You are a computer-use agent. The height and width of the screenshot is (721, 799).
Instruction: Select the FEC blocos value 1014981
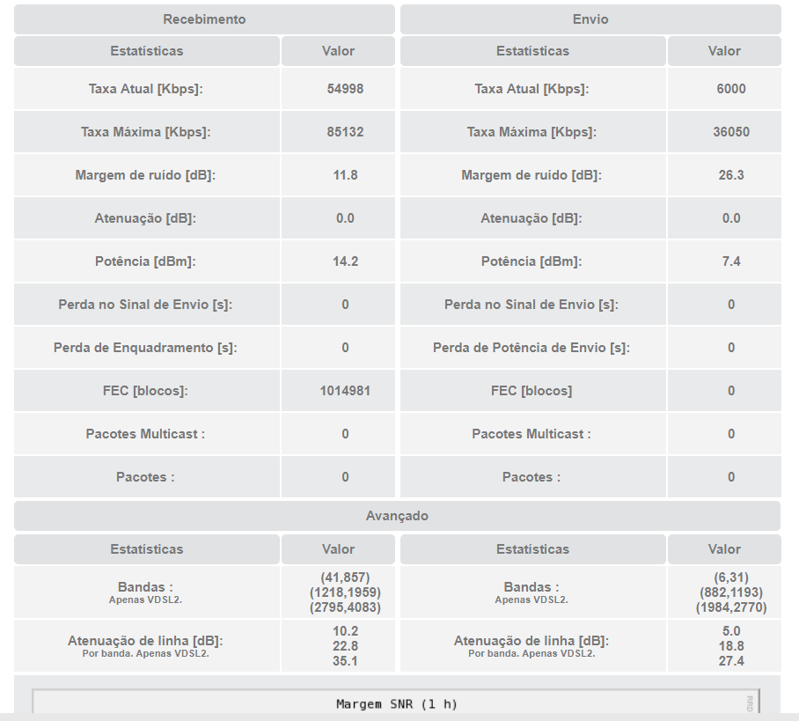[x=345, y=391]
